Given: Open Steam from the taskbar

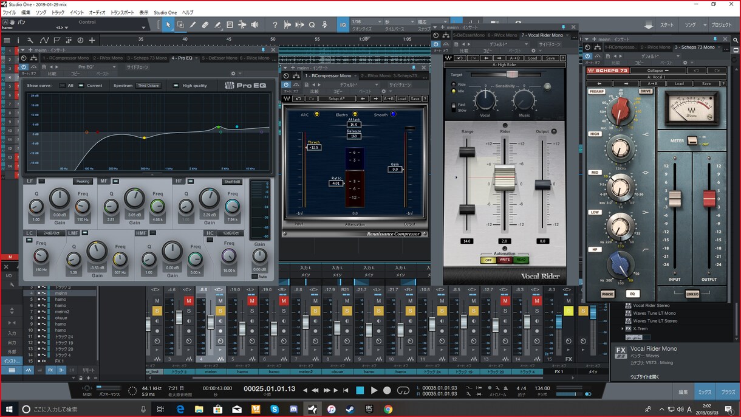Looking at the screenshot, I should coord(351,409).
